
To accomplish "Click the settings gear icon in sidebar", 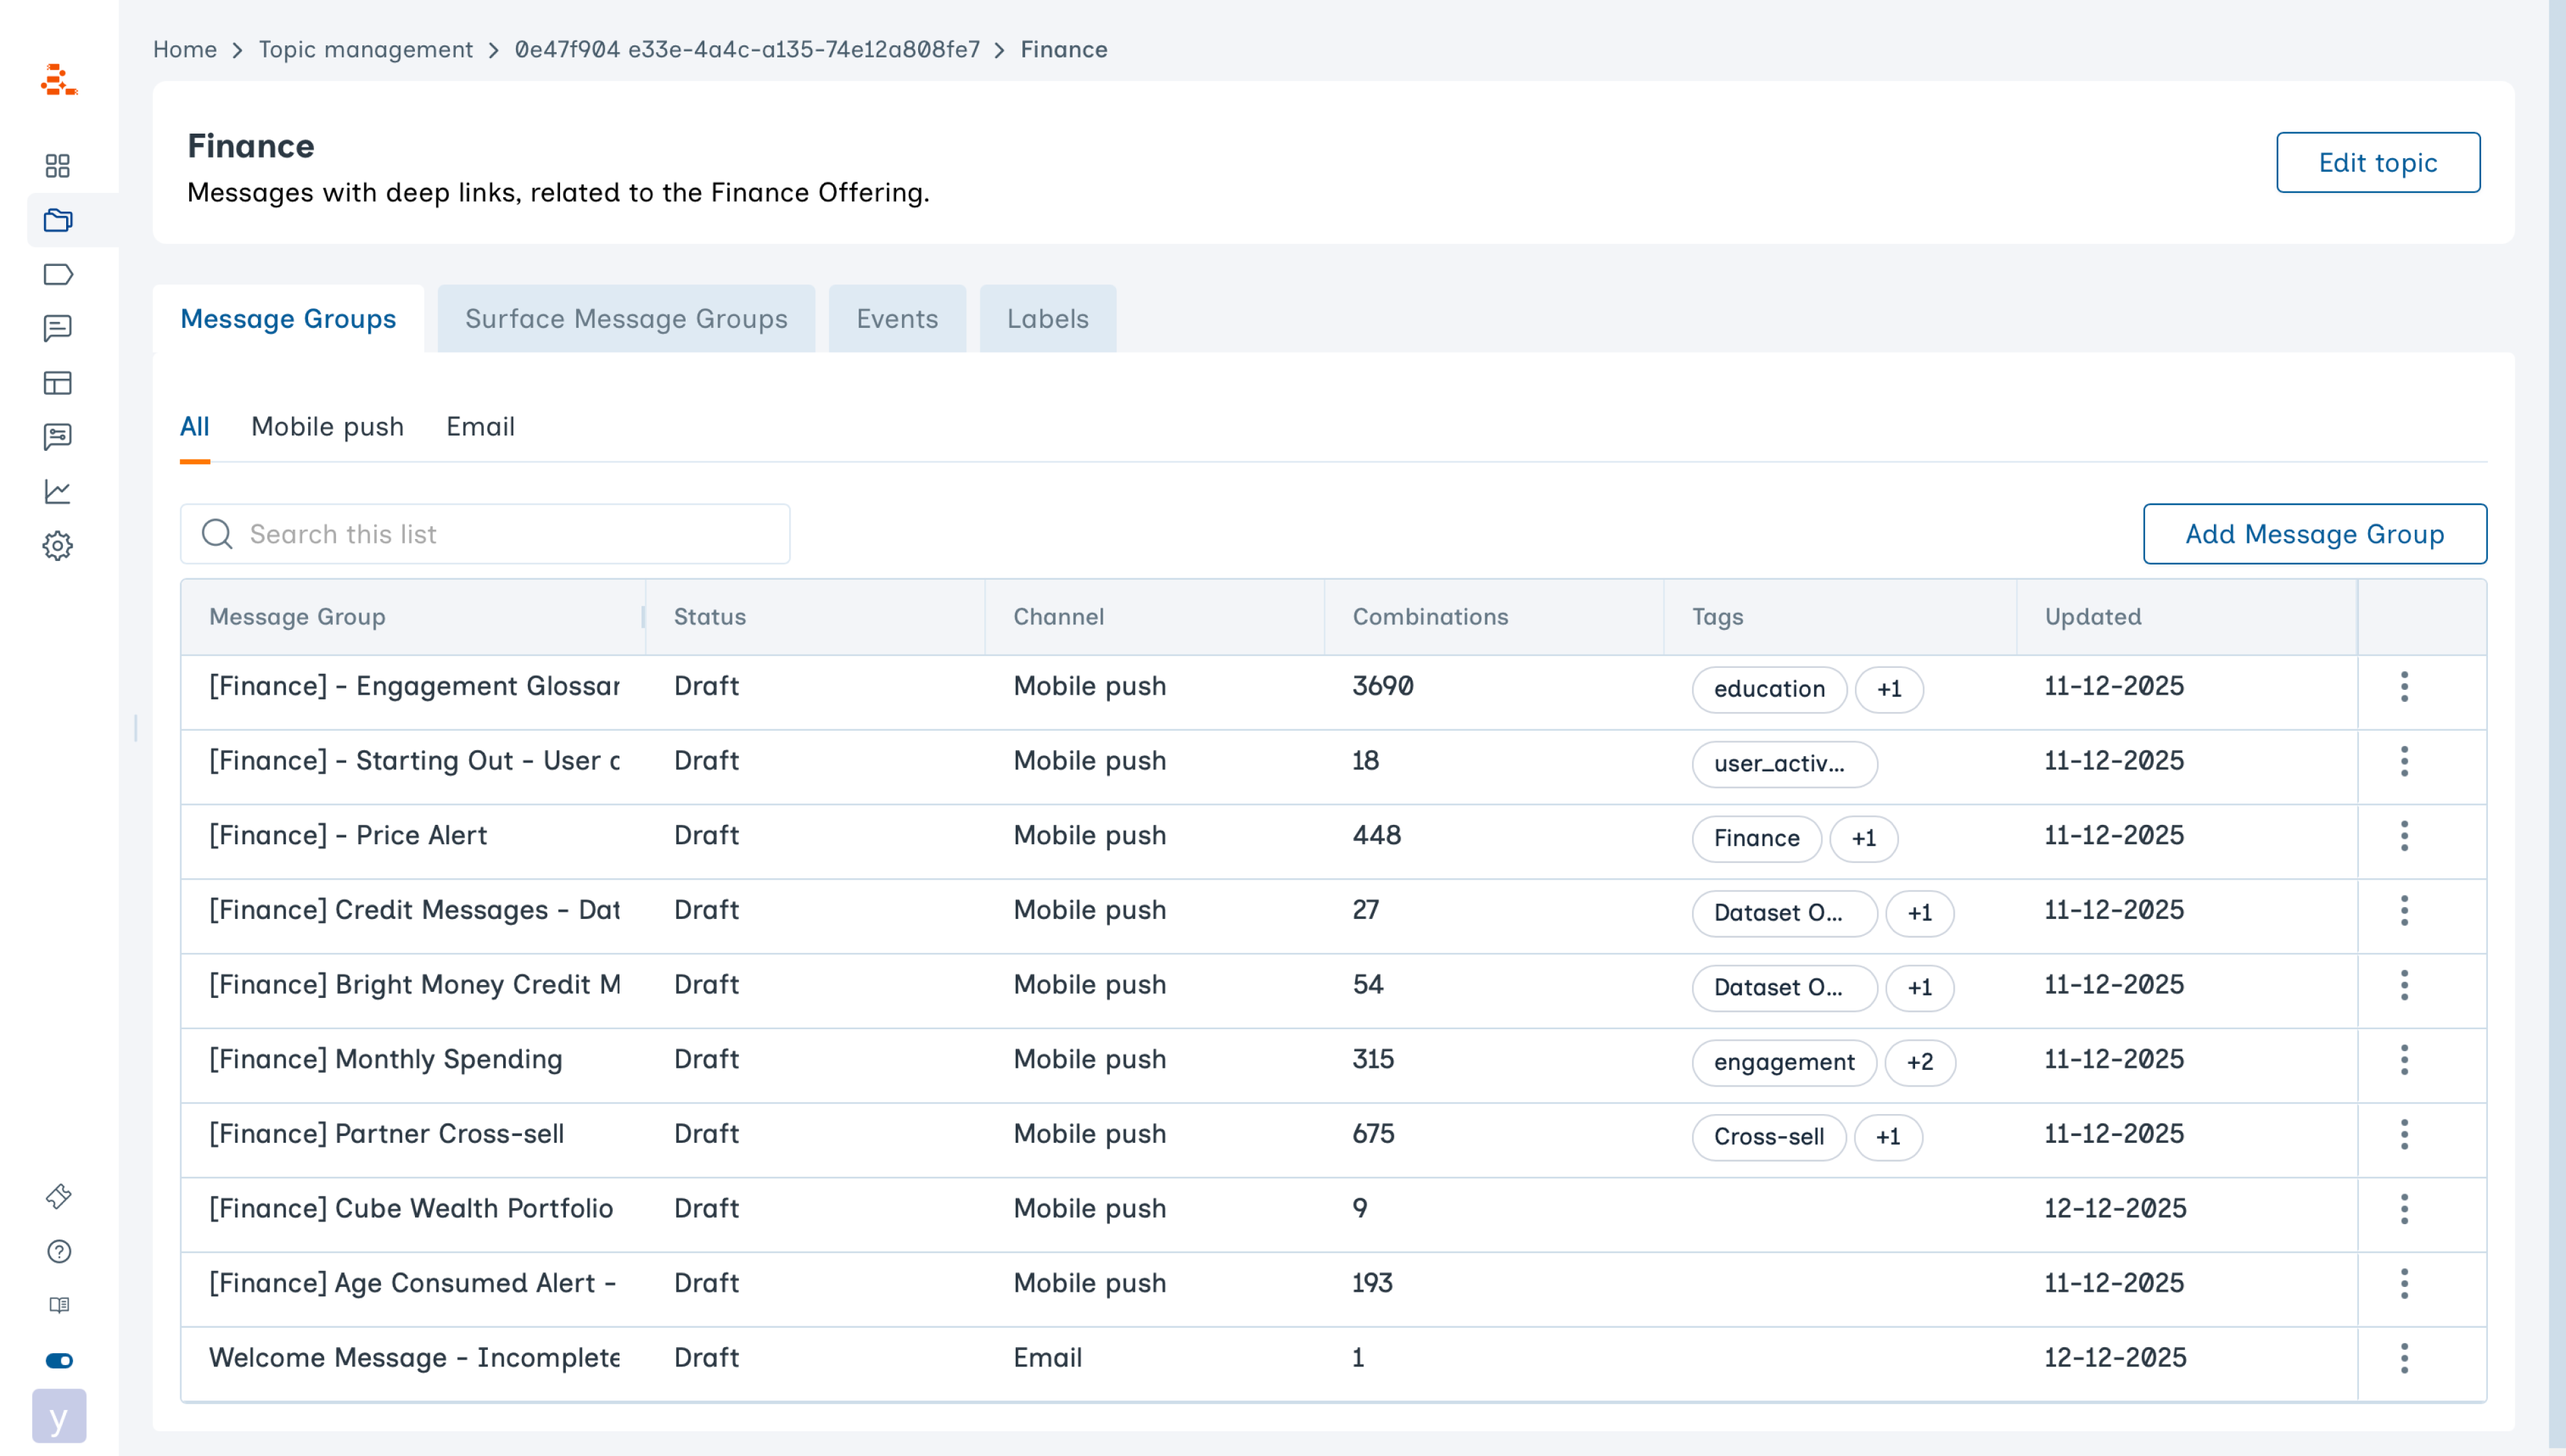I will click(58, 546).
